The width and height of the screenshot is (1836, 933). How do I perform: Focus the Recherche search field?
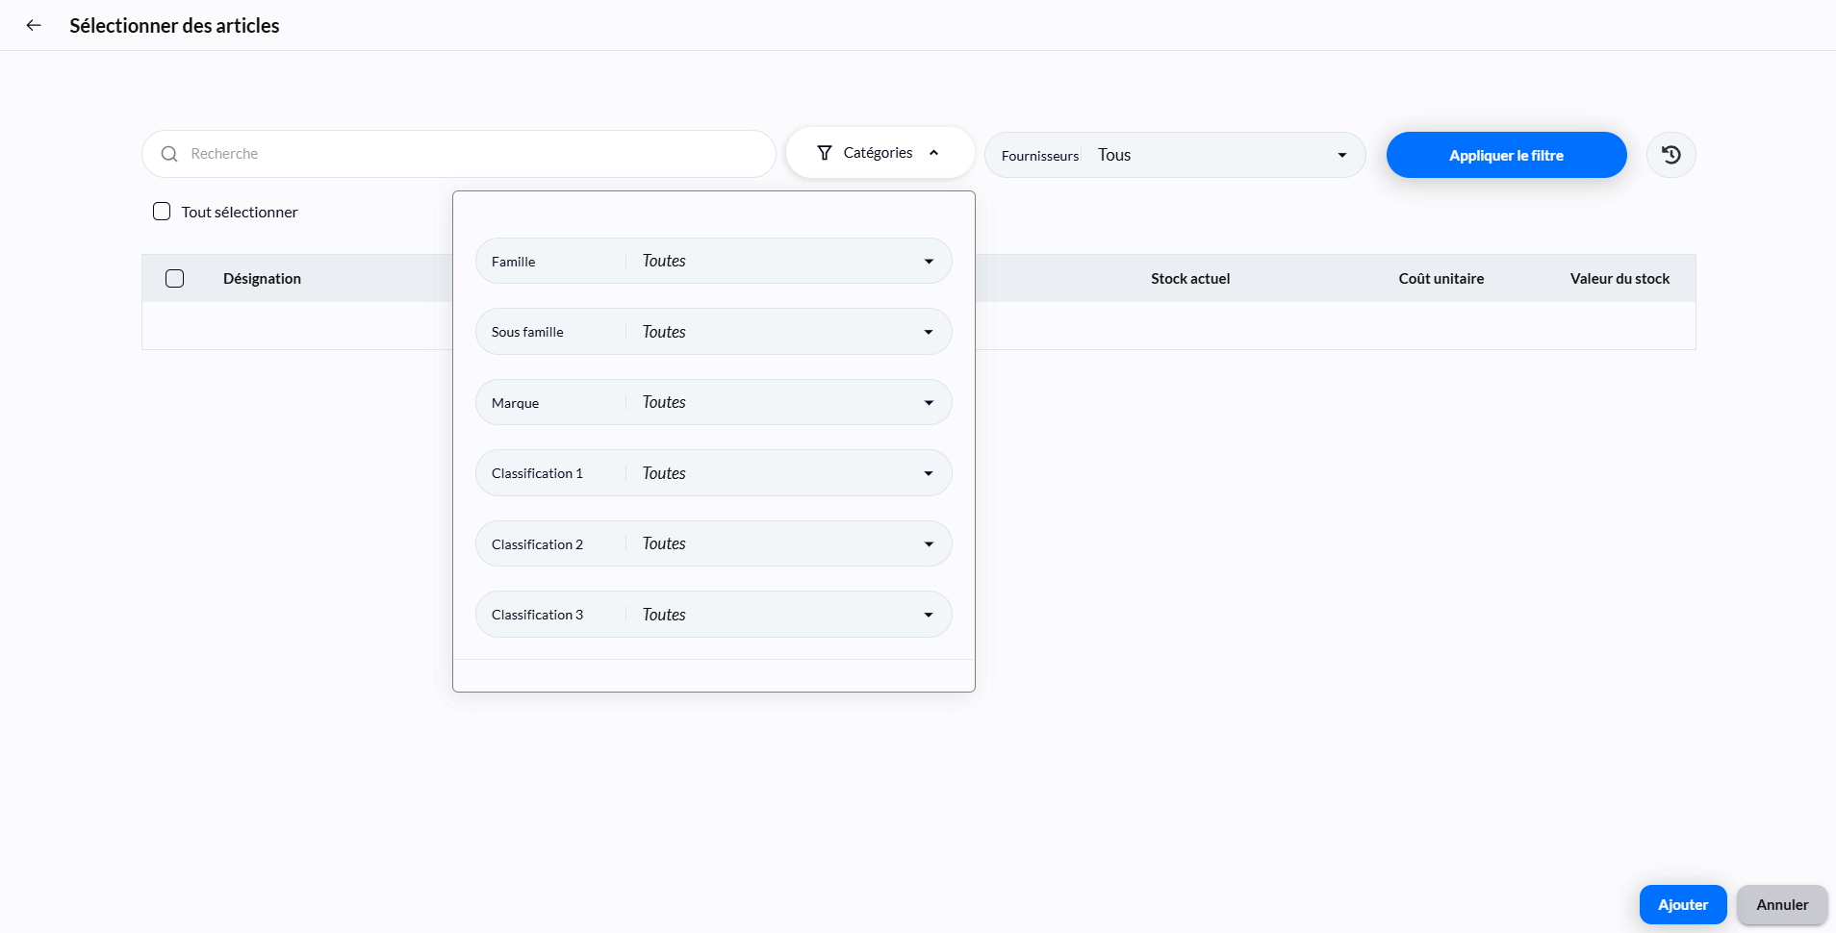459,154
